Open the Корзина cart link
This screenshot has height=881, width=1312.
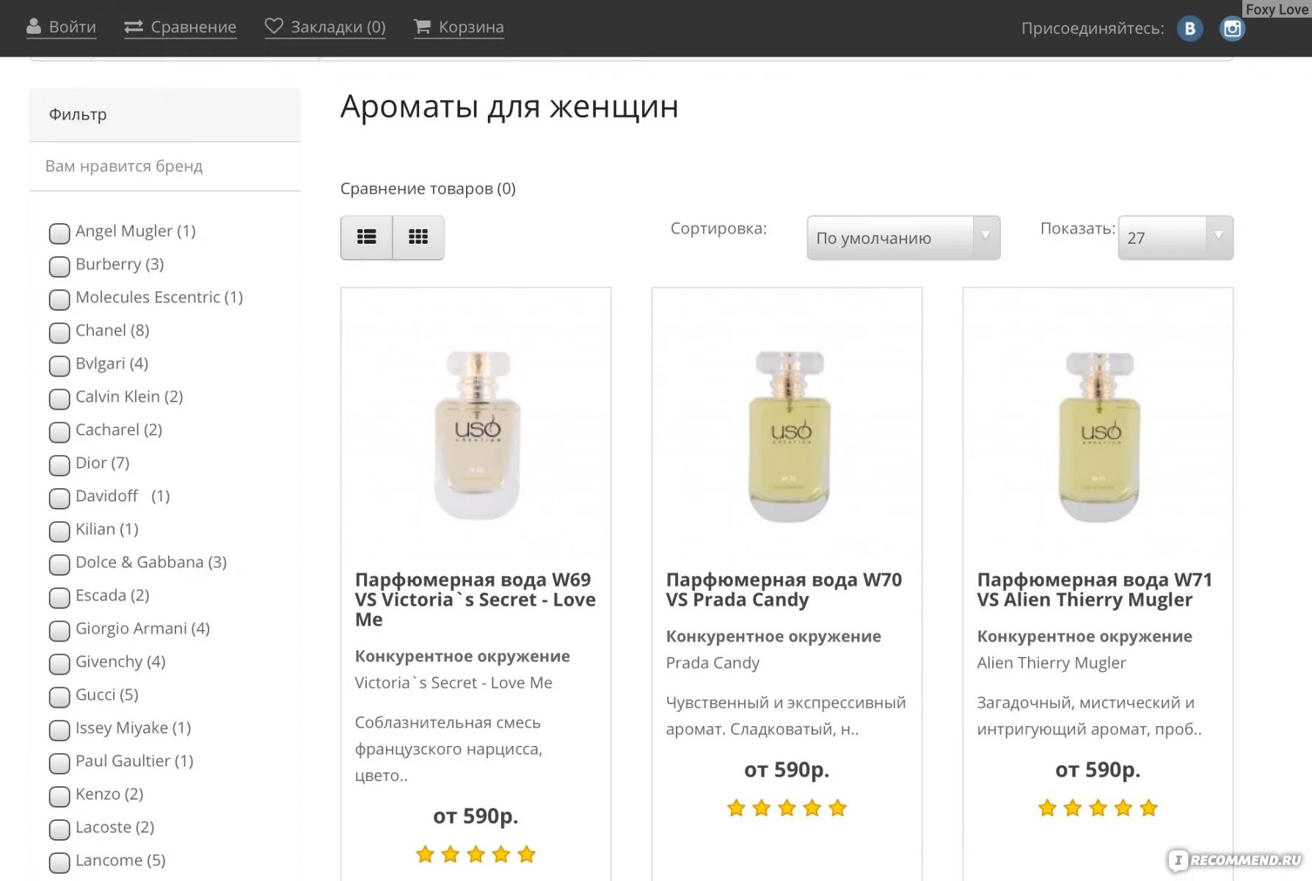[471, 27]
